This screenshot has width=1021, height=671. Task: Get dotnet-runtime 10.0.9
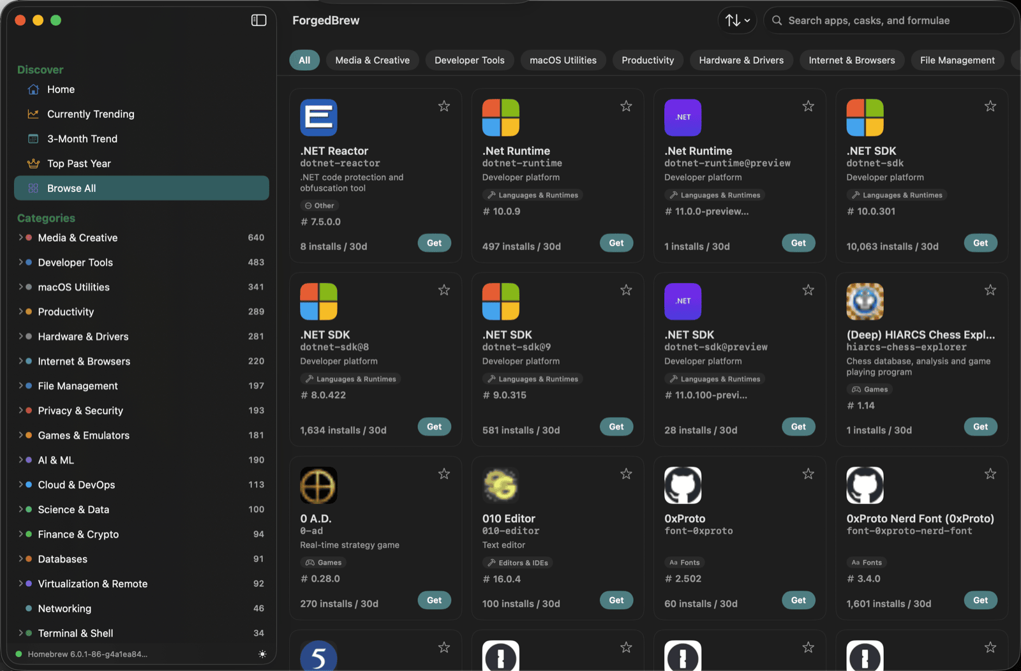pyautogui.click(x=616, y=243)
